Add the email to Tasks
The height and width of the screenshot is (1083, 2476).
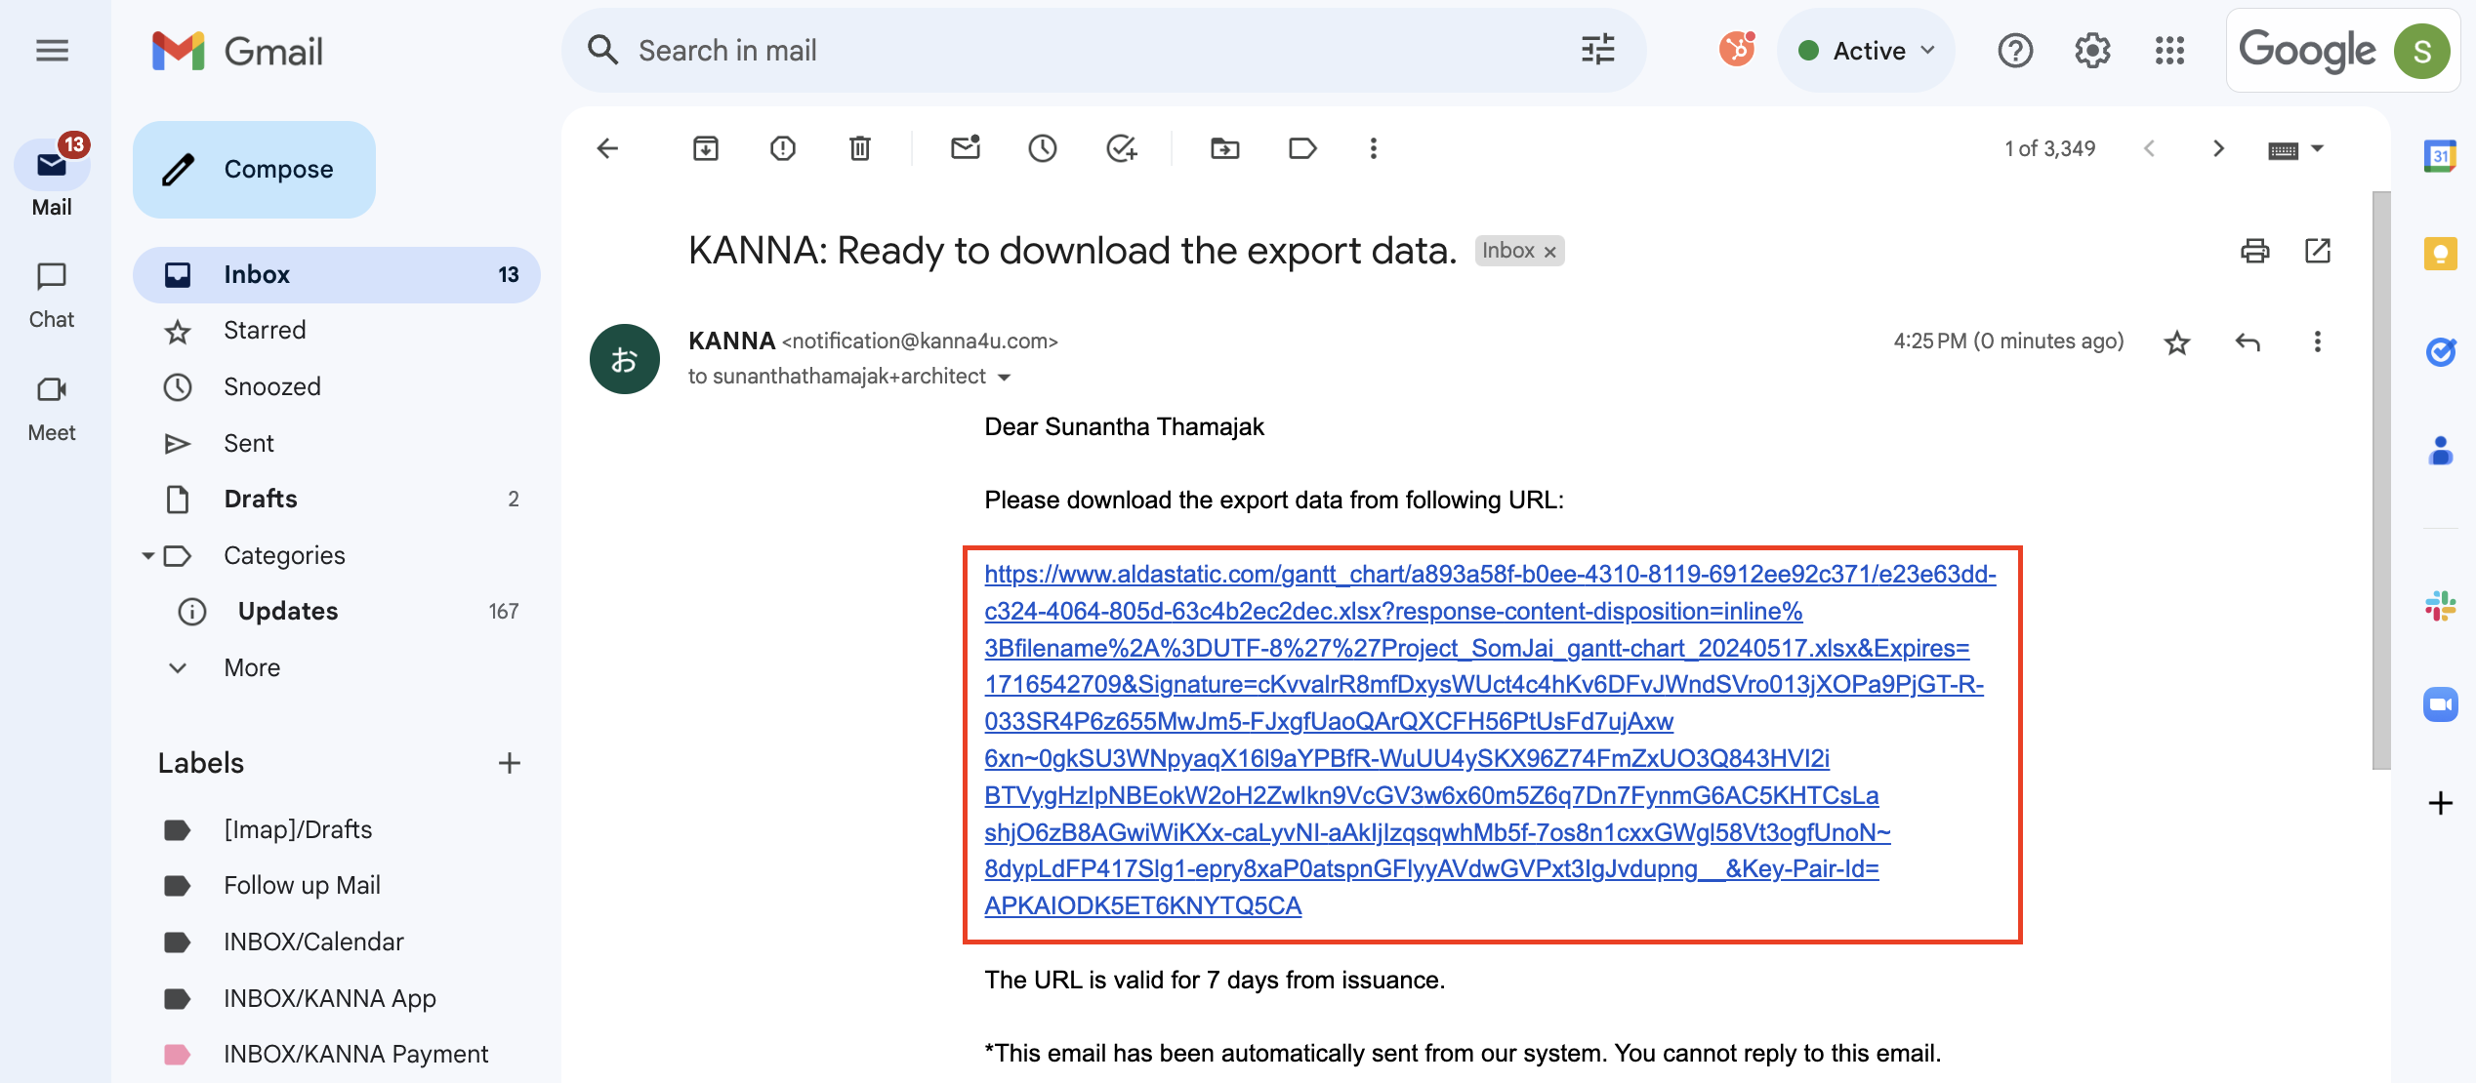1121,148
